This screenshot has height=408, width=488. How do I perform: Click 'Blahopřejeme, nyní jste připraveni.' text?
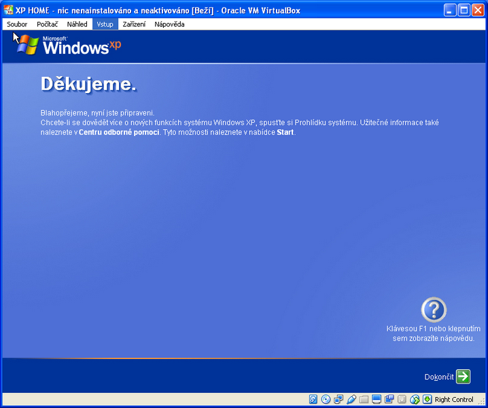click(x=97, y=113)
